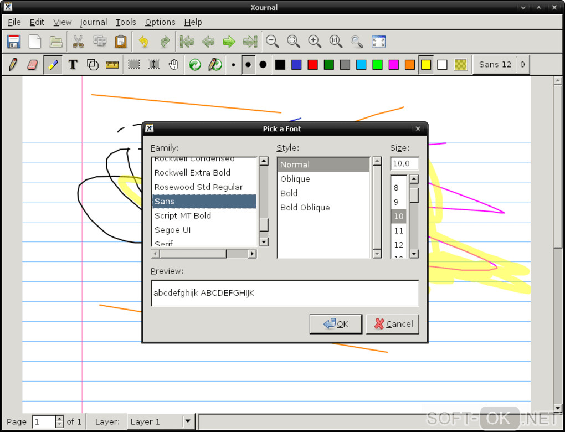
Task: Click the font Size input field
Action: [x=404, y=163]
